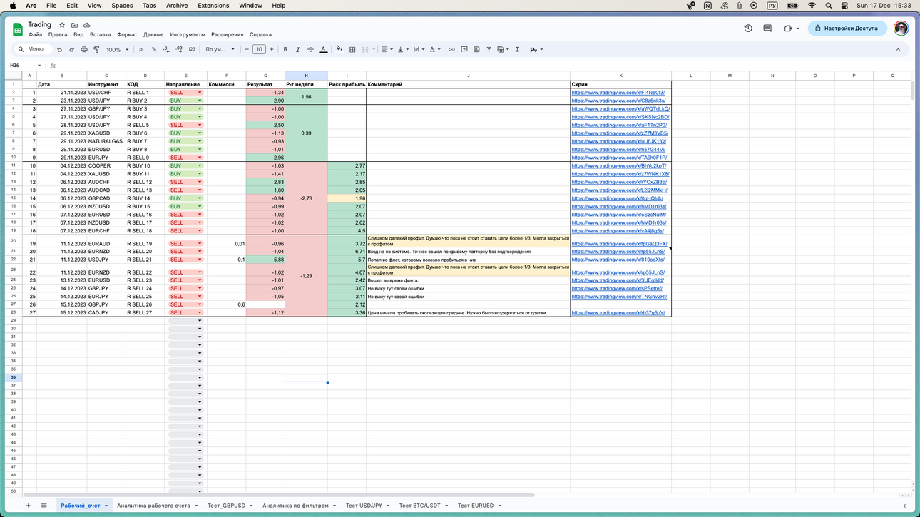Format cell as percent
Viewport: 920px width, 517px height.
tap(153, 50)
